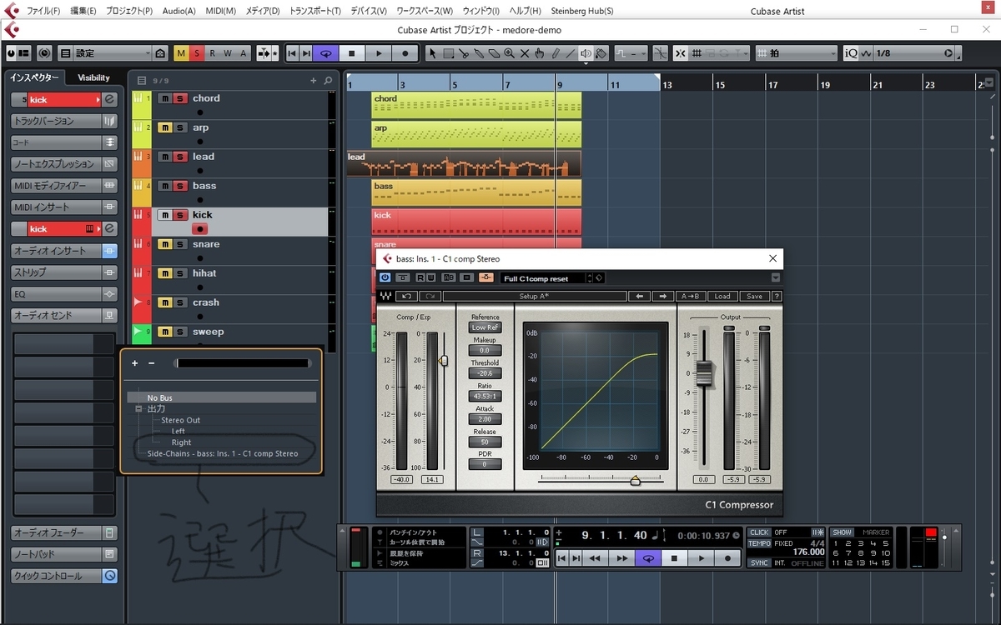The height and width of the screenshot is (625, 1001).
Task: Click the track list search magnifier icon
Action: [328, 81]
